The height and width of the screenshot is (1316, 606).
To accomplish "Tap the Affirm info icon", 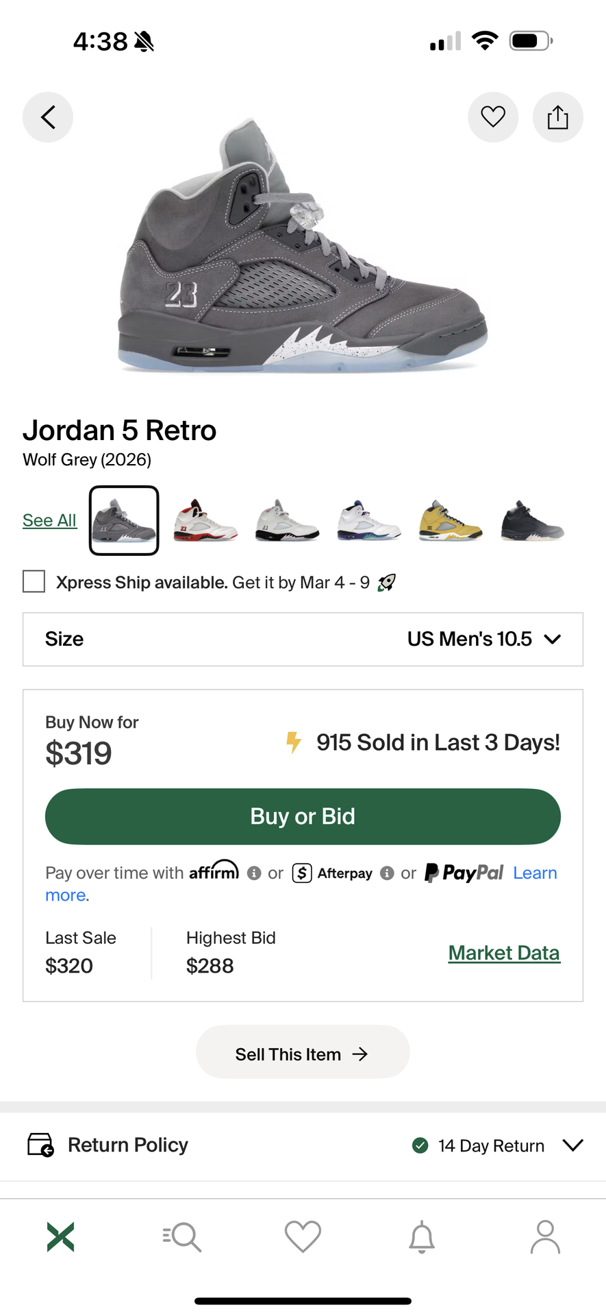I will click(x=254, y=873).
